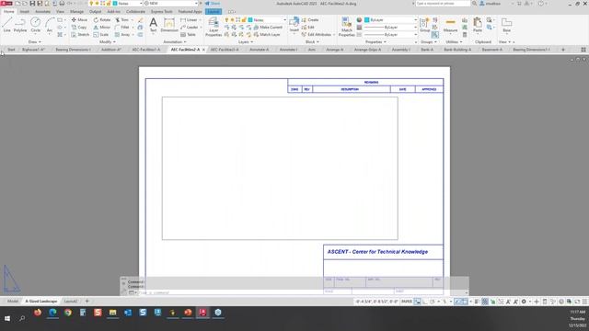Toggle object snap tracking in status bar
589x331 pixels.
point(457,302)
